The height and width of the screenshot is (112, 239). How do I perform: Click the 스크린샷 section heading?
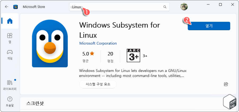coord(35,104)
